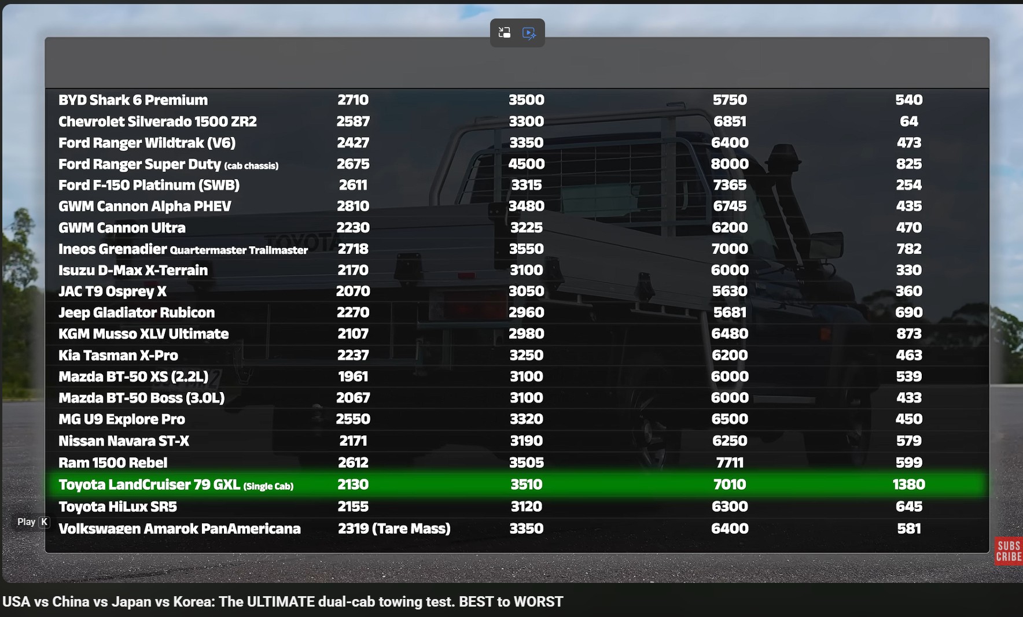The width and height of the screenshot is (1023, 617).
Task: Select the Chevrolet Silverado 1500 ZR2 name
Action: [x=157, y=121]
